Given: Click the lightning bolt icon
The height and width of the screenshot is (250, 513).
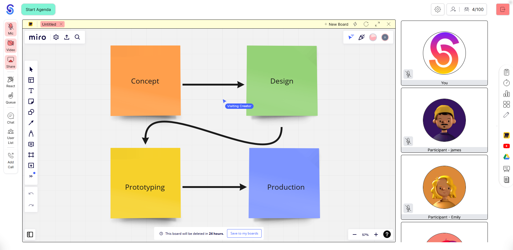Looking at the screenshot, I should (x=355, y=24).
